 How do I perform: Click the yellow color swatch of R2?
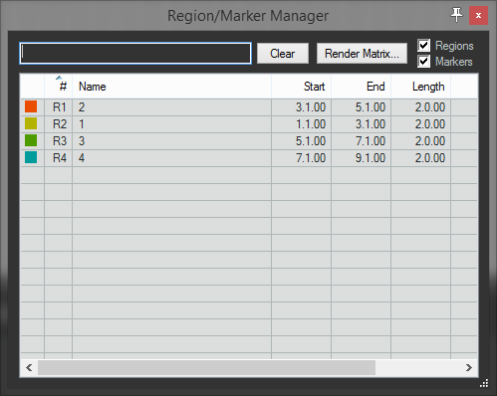tap(31, 123)
